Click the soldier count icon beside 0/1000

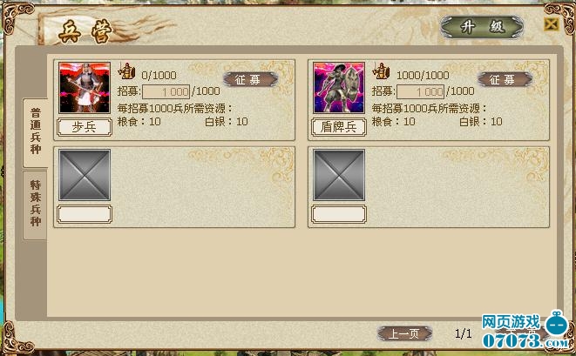point(126,71)
